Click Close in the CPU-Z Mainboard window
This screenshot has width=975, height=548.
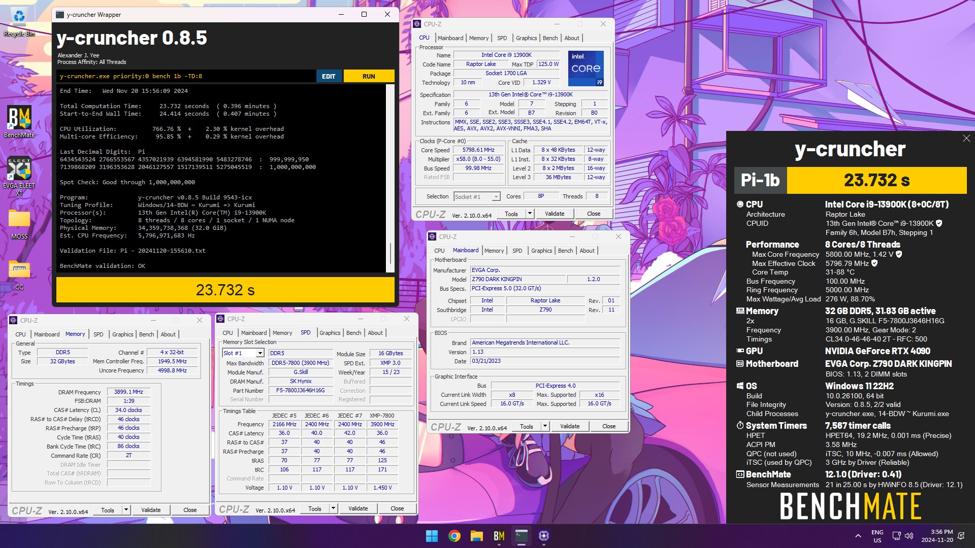coord(609,426)
